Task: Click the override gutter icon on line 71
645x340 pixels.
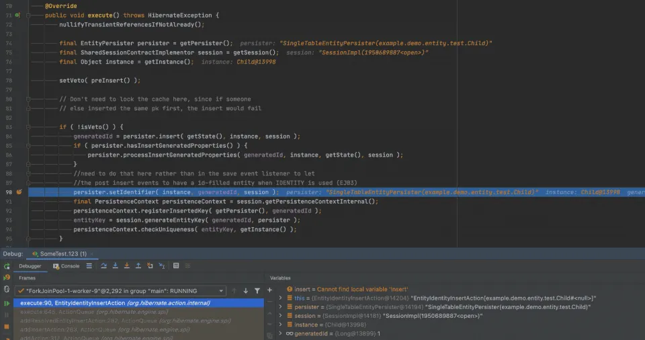Action: tap(17, 15)
